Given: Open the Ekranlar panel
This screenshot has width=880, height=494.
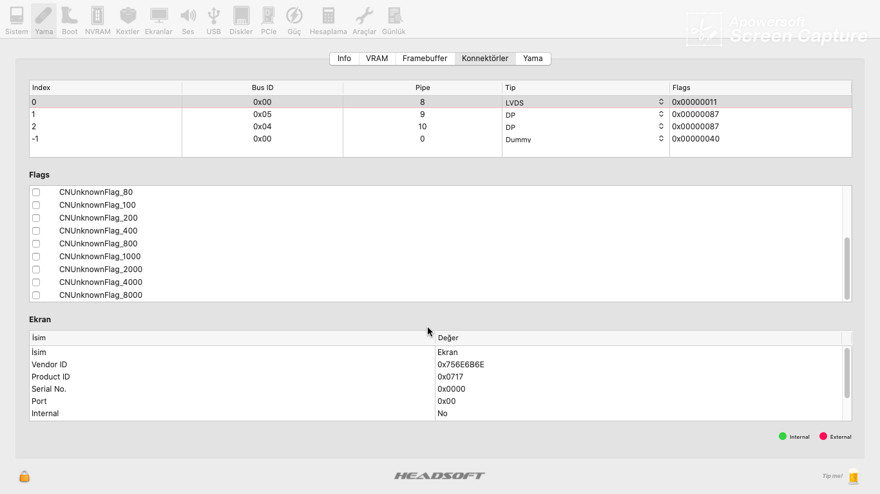Looking at the screenshot, I should pyautogui.click(x=158, y=19).
